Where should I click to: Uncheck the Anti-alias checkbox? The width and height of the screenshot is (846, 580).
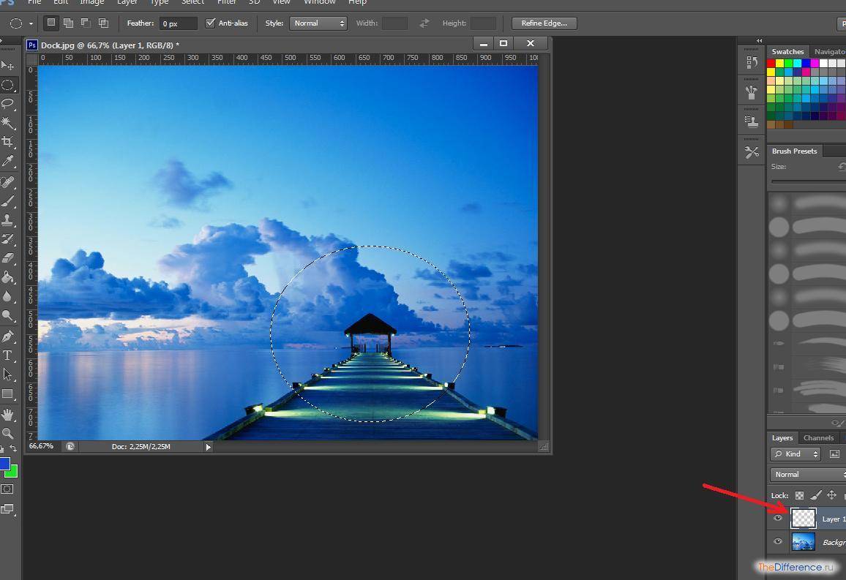pyautogui.click(x=211, y=23)
